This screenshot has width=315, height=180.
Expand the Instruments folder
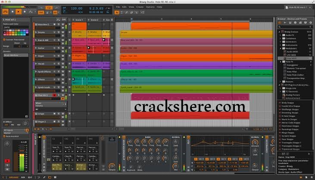click(281, 45)
